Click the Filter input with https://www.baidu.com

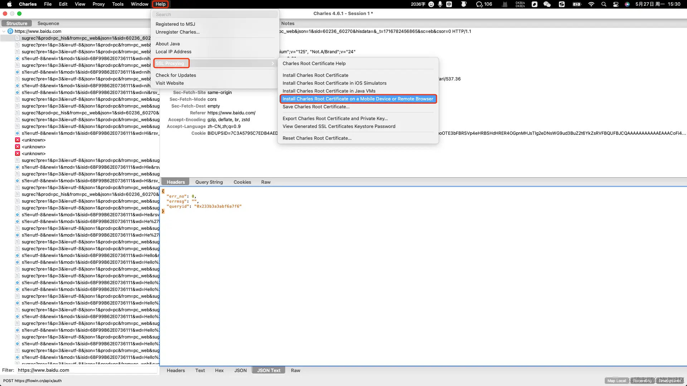tap(87, 370)
